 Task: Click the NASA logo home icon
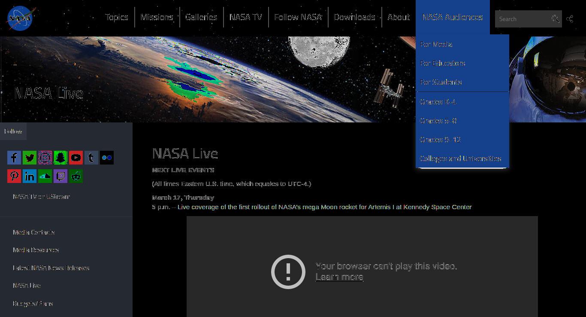tap(21, 18)
